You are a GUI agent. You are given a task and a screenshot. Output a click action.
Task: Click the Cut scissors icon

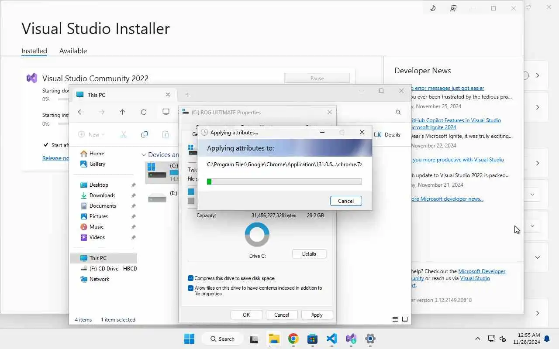click(123, 134)
